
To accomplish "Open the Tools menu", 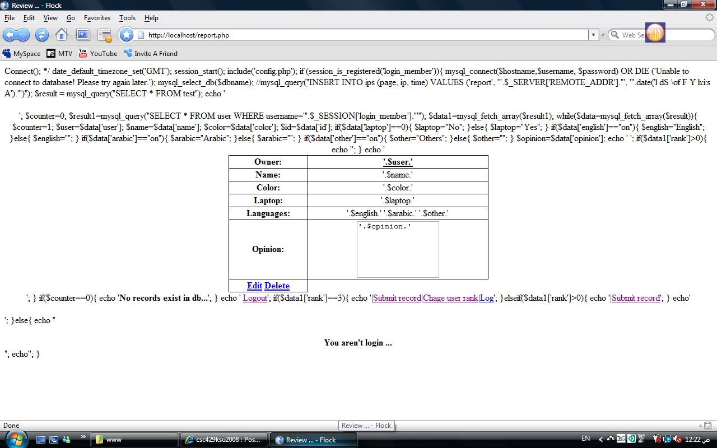I will coord(127,18).
